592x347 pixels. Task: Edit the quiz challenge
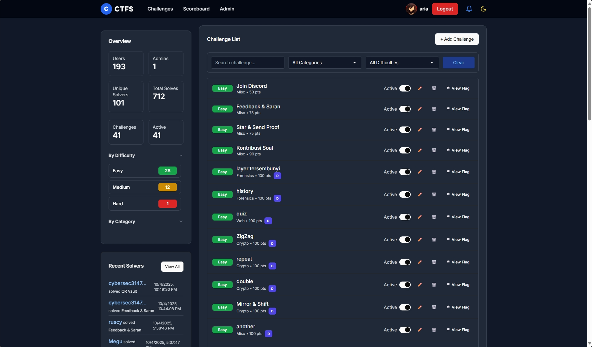420,217
